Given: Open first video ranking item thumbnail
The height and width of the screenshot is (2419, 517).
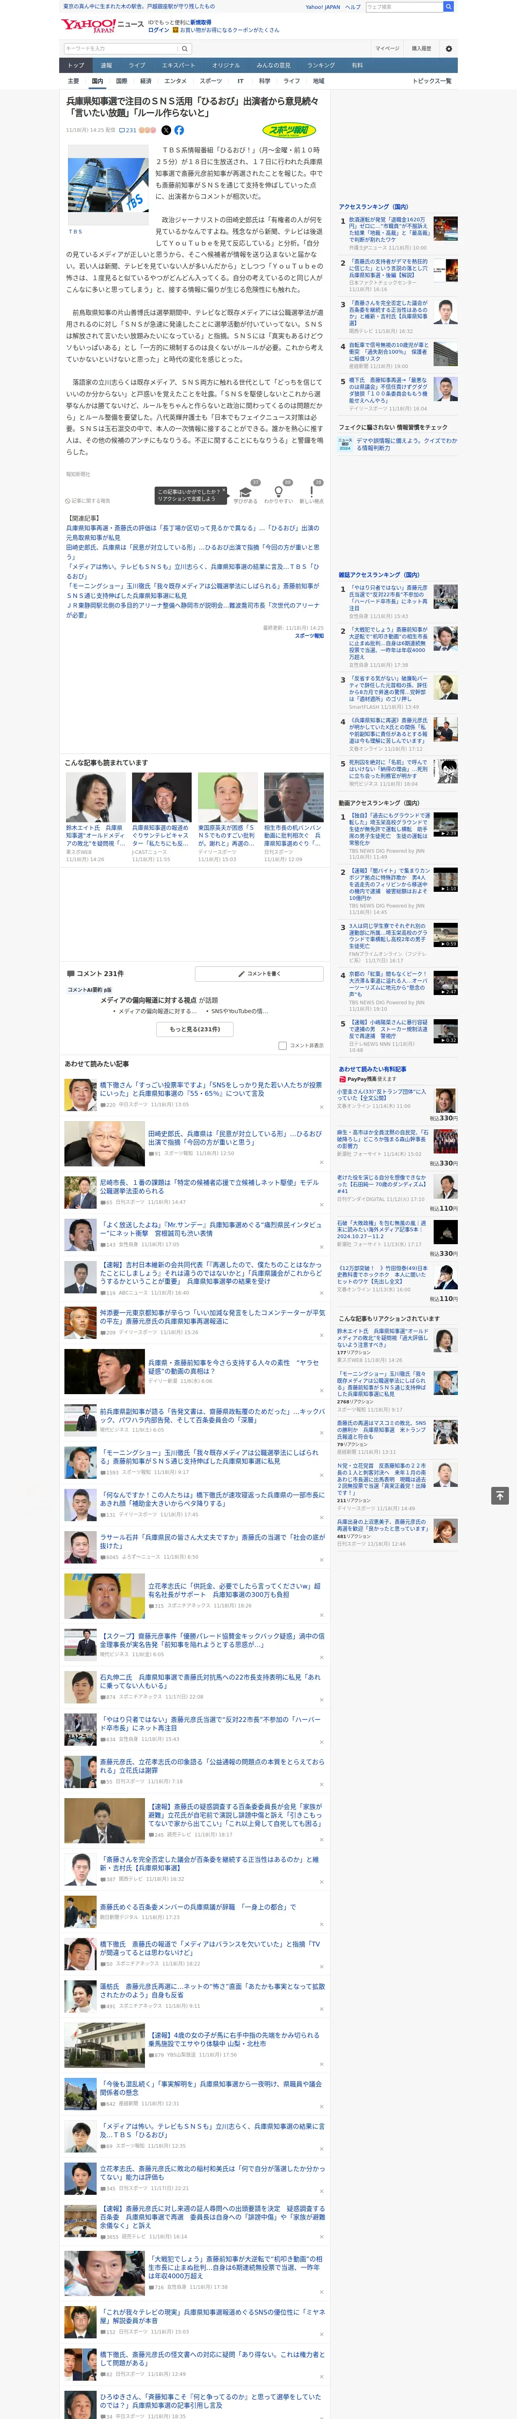Looking at the screenshot, I should click(x=446, y=824).
